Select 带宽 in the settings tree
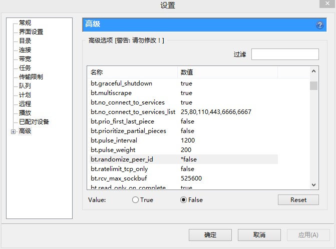 25,59
